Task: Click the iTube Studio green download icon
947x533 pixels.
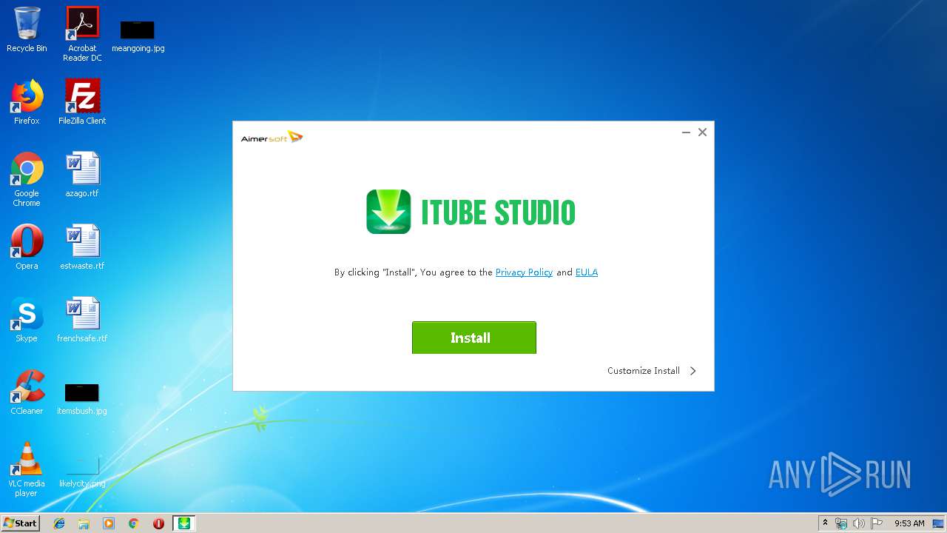Action: pos(388,212)
